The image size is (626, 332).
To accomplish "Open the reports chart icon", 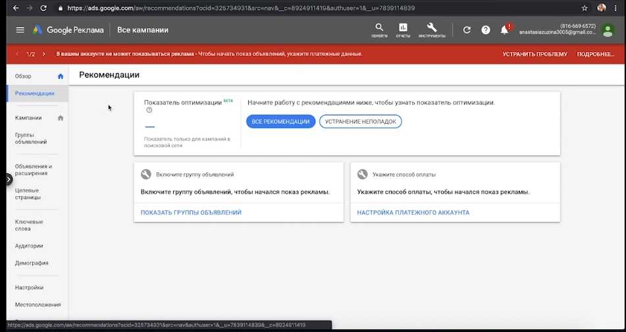I will coord(403,28).
